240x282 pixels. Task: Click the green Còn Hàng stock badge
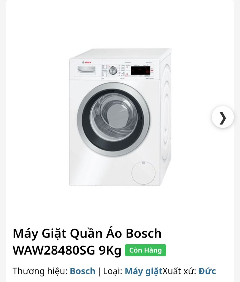pyautogui.click(x=145, y=250)
